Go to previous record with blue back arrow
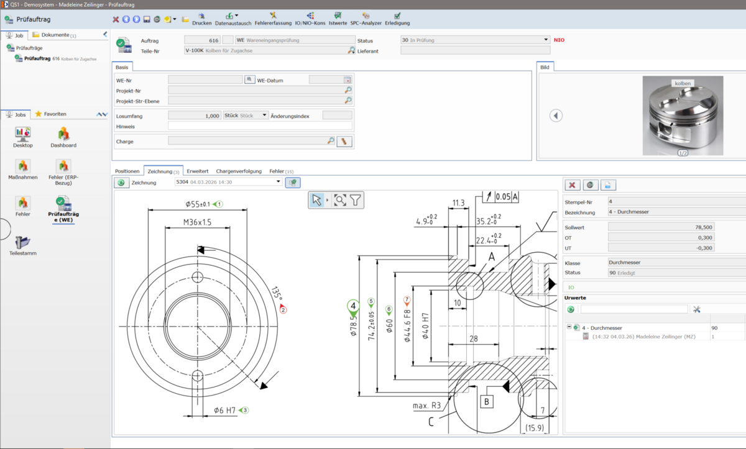Image resolution: width=746 pixels, height=449 pixels. pos(126,19)
